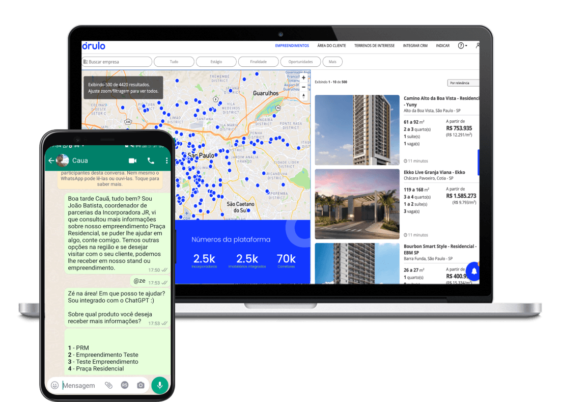Expand the Mais filters dropdown
The width and height of the screenshot is (561, 402).
click(x=332, y=62)
